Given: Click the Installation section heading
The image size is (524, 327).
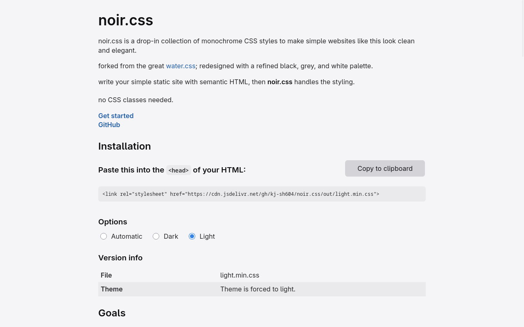Looking at the screenshot, I should [124, 146].
